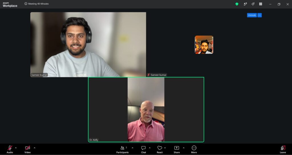Unmute the microphone with Audio icon
Screen dimensions: 292x155
coord(10,149)
